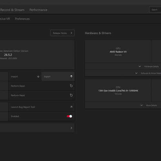Open the Preferences sub-tab
The width and height of the screenshot is (161, 161).
[x=22, y=19]
